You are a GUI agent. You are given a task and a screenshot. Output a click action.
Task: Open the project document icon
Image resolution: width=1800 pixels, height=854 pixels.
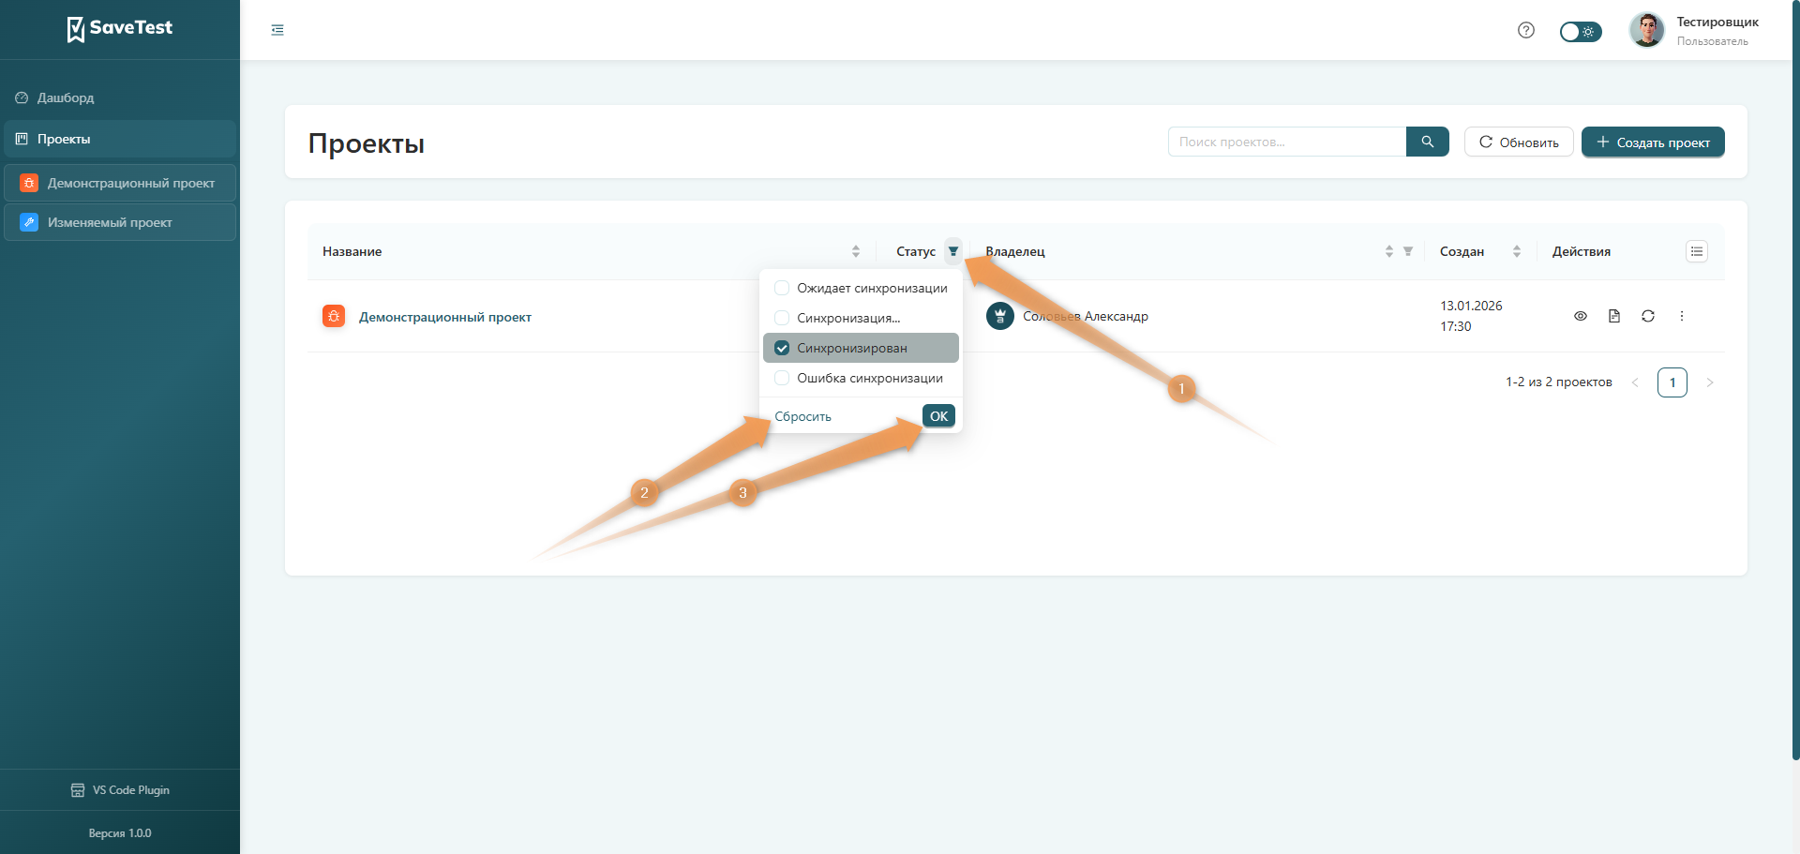pos(1614,316)
